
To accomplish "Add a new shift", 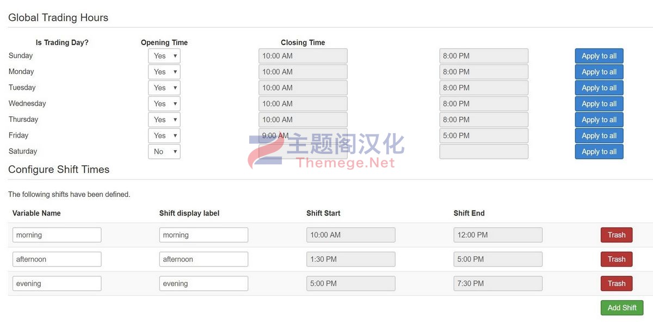I will pyautogui.click(x=622, y=308).
